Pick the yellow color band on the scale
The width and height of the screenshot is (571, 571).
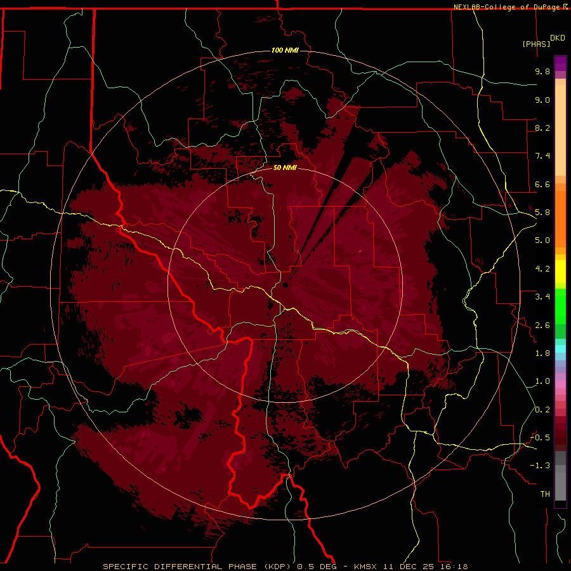(560, 272)
